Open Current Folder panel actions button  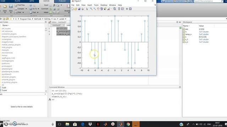pyautogui.click(x=46, y=22)
